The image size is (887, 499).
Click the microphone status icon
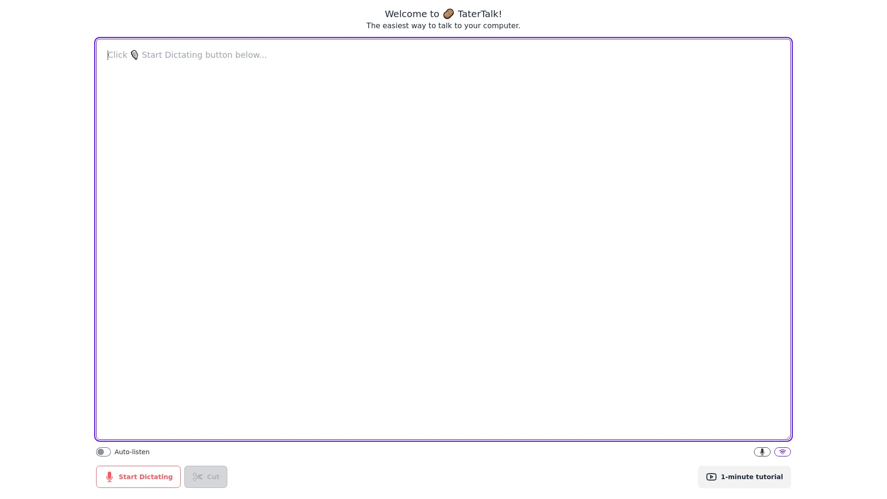(x=761, y=452)
